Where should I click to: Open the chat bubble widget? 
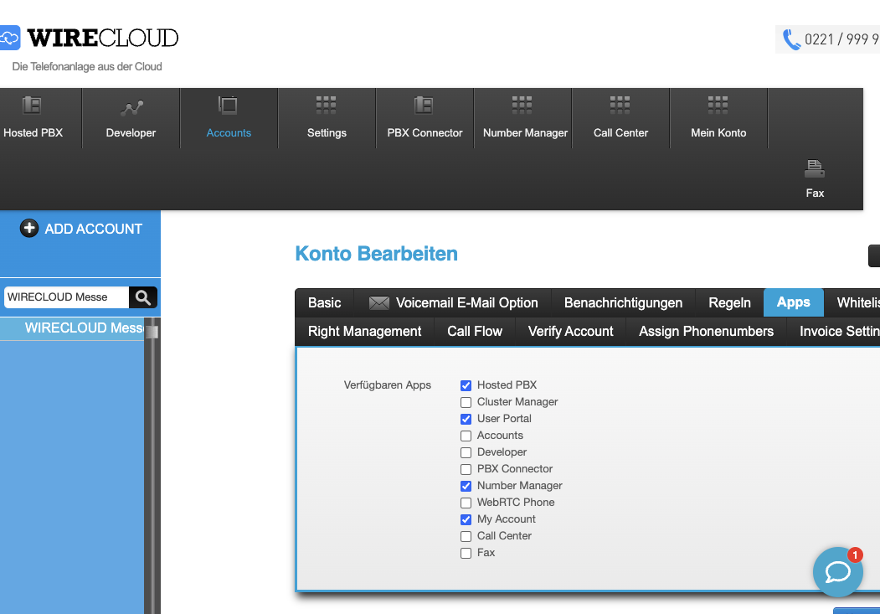pyautogui.click(x=838, y=572)
